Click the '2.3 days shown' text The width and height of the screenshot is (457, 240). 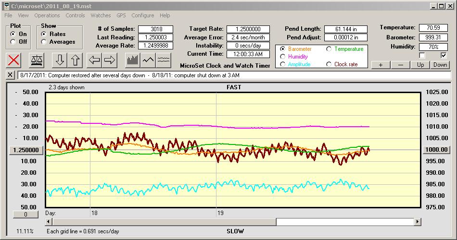(x=66, y=87)
